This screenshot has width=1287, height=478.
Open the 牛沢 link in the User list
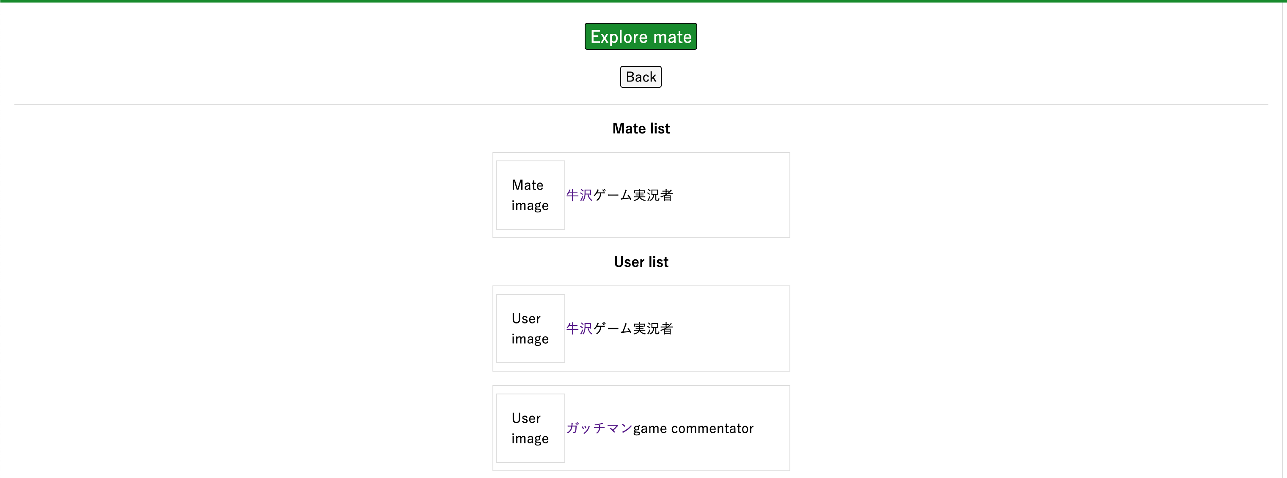[578, 329]
